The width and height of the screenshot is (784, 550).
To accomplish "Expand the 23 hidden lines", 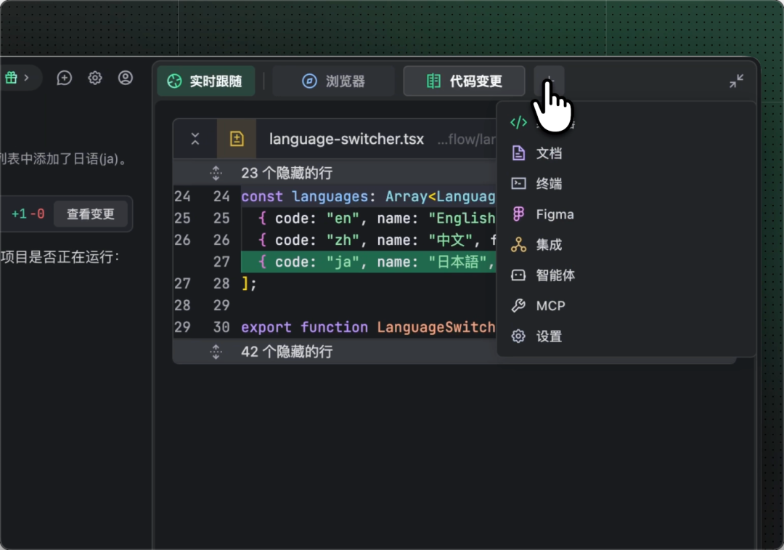I will point(216,173).
